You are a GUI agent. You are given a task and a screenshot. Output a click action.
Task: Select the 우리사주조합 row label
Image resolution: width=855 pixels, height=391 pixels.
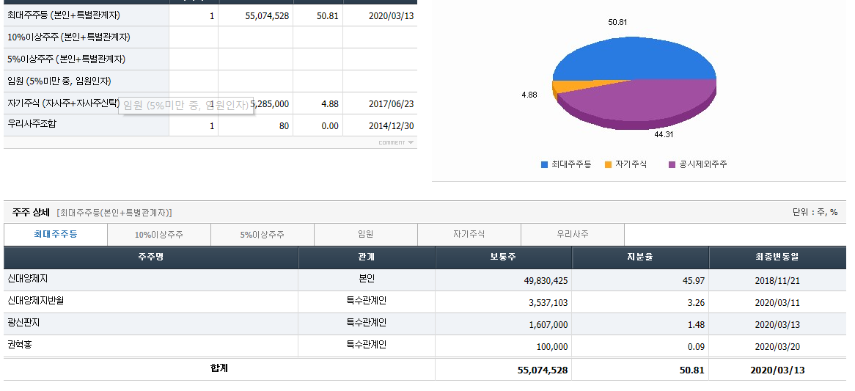(32, 124)
